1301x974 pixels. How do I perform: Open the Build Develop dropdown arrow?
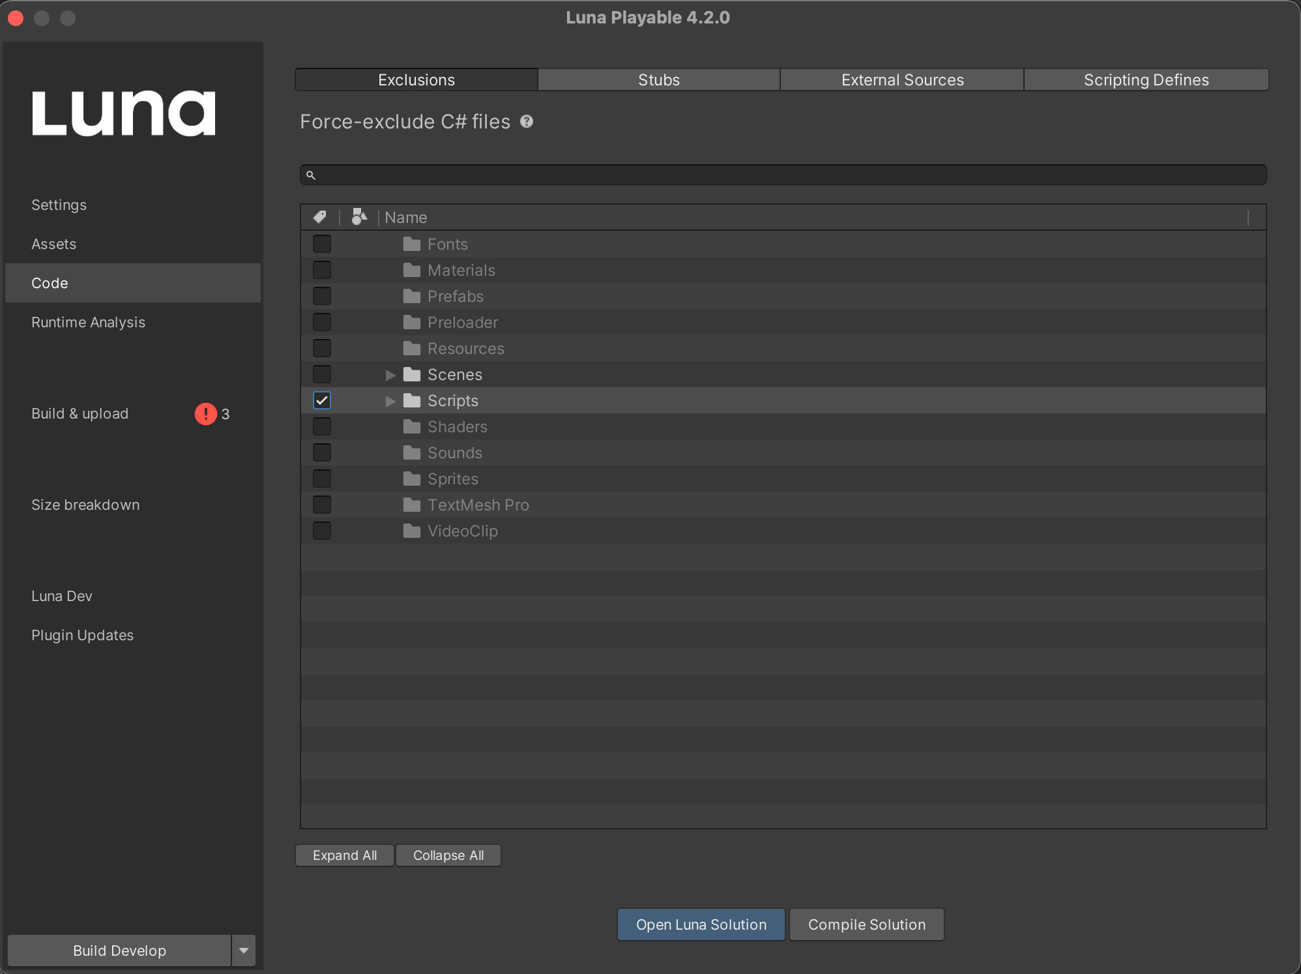point(244,951)
